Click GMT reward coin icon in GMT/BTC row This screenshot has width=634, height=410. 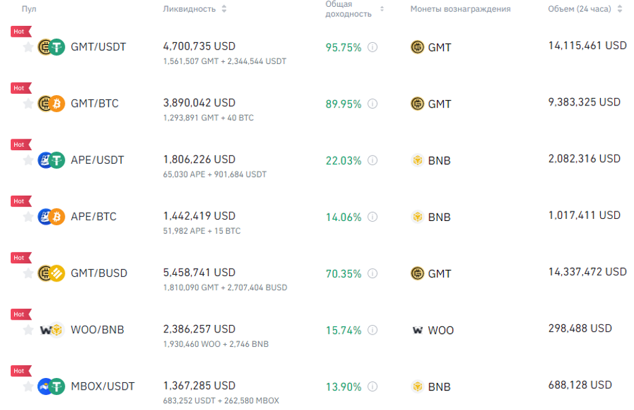point(417,104)
